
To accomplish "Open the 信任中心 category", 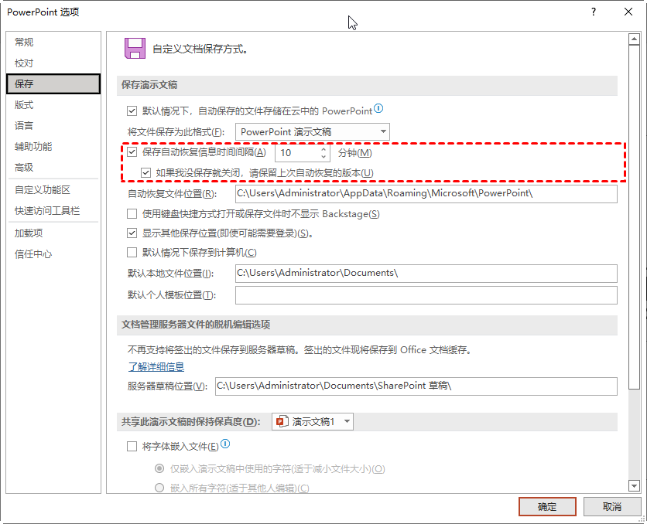I will point(53,254).
